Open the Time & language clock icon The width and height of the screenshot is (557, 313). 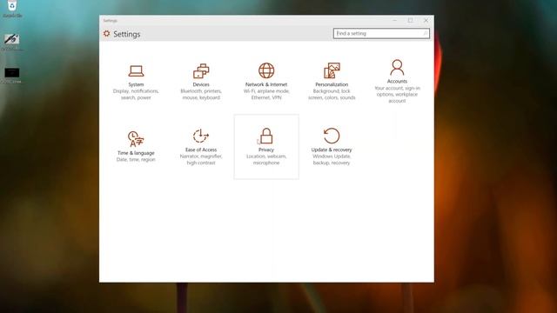pyautogui.click(x=136, y=139)
